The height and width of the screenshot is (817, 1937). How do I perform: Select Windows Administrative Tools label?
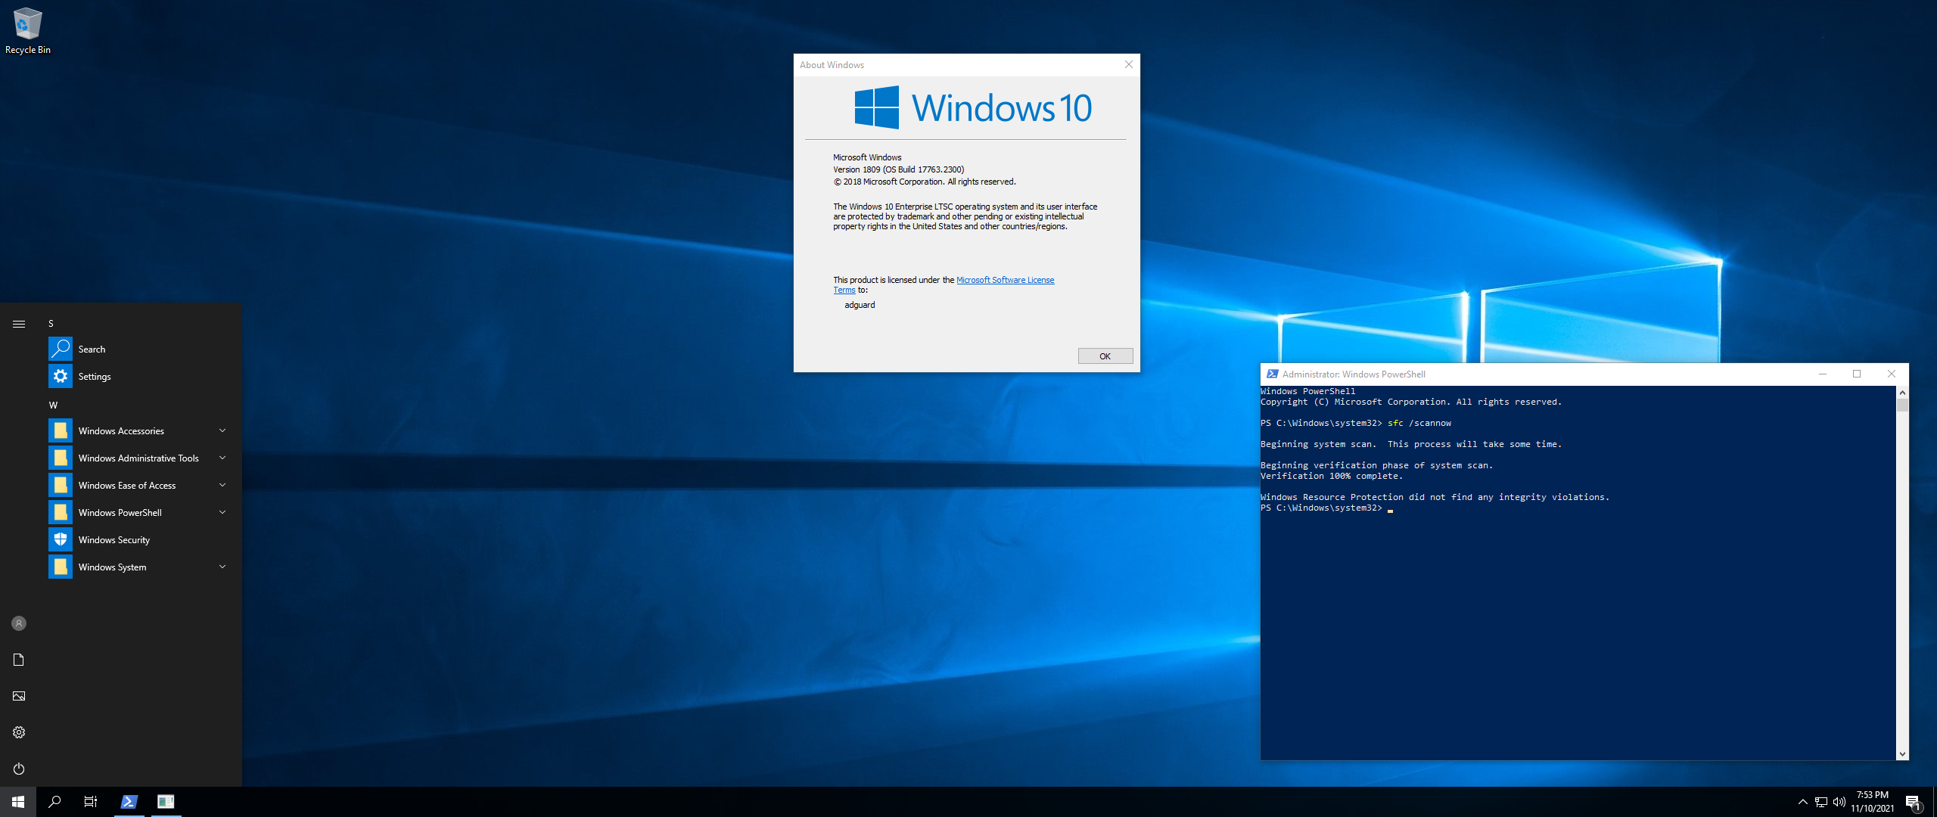click(x=138, y=458)
